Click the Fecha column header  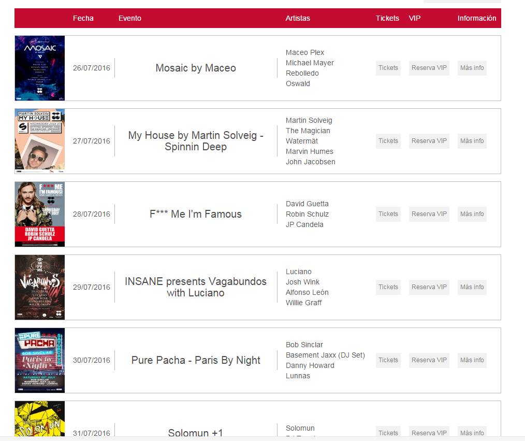(83, 18)
